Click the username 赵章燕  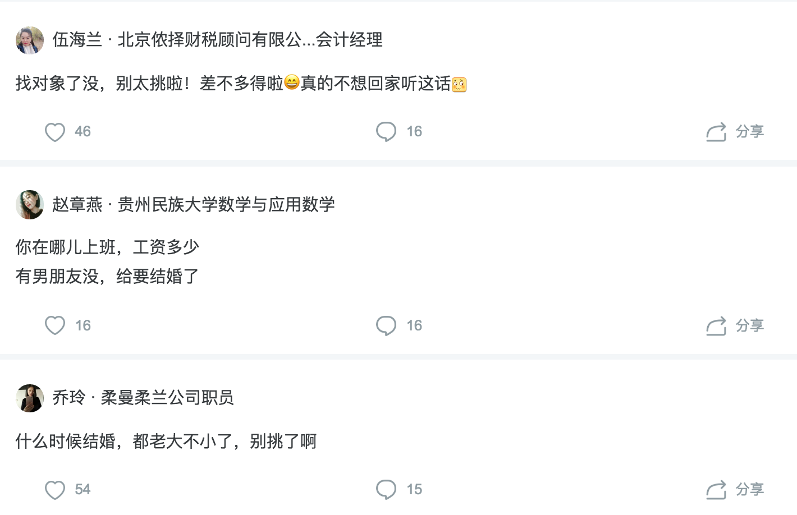[77, 205]
